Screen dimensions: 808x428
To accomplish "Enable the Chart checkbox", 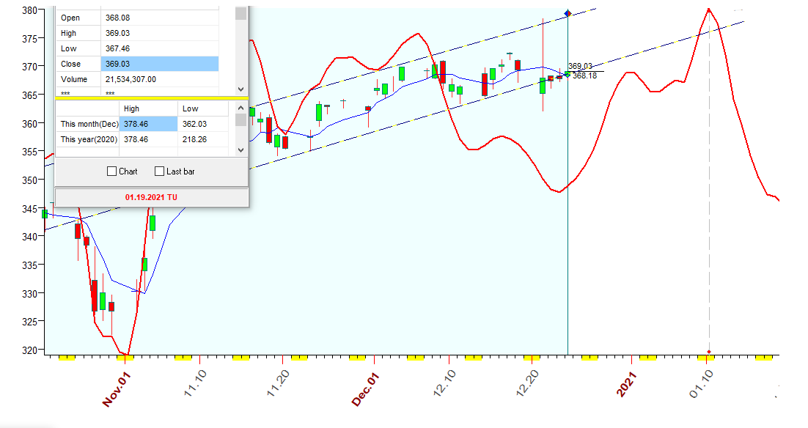I will pos(112,171).
